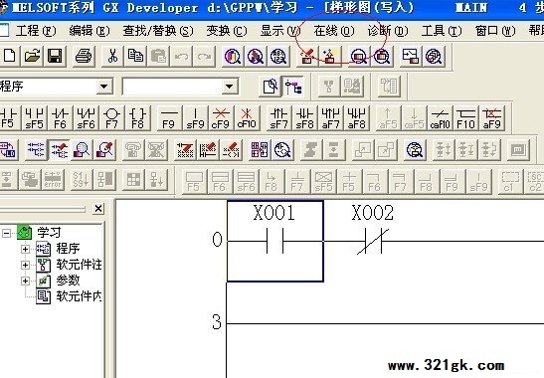Viewport: 544px width, 378px height.
Task: Toggle read mode ladder button
Action: click(36, 149)
